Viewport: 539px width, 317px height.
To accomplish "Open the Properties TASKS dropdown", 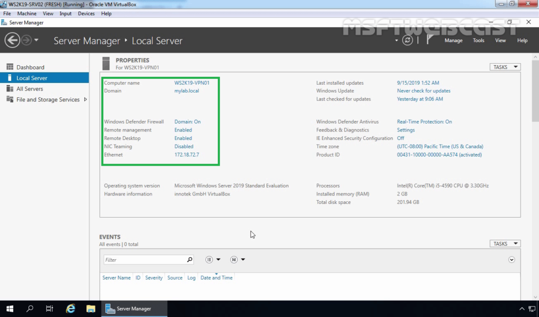I will pos(505,67).
